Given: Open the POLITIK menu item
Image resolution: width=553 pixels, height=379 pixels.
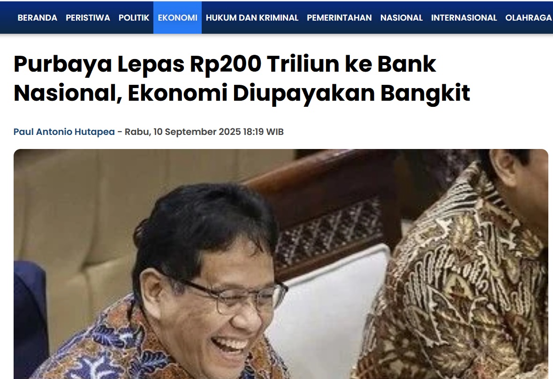Looking at the screenshot, I should (x=134, y=18).
